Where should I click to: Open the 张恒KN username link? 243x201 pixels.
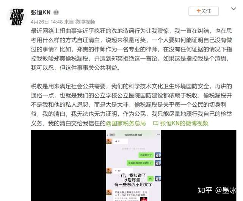[41, 12]
